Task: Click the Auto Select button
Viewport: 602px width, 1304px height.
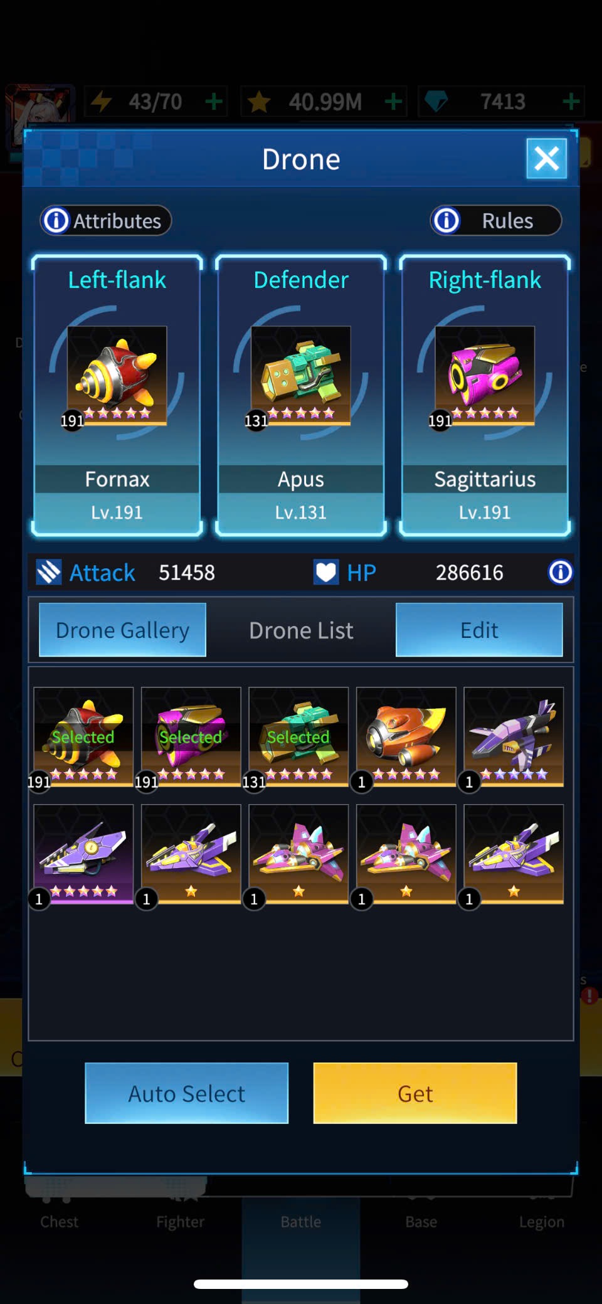Action: click(x=186, y=1093)
